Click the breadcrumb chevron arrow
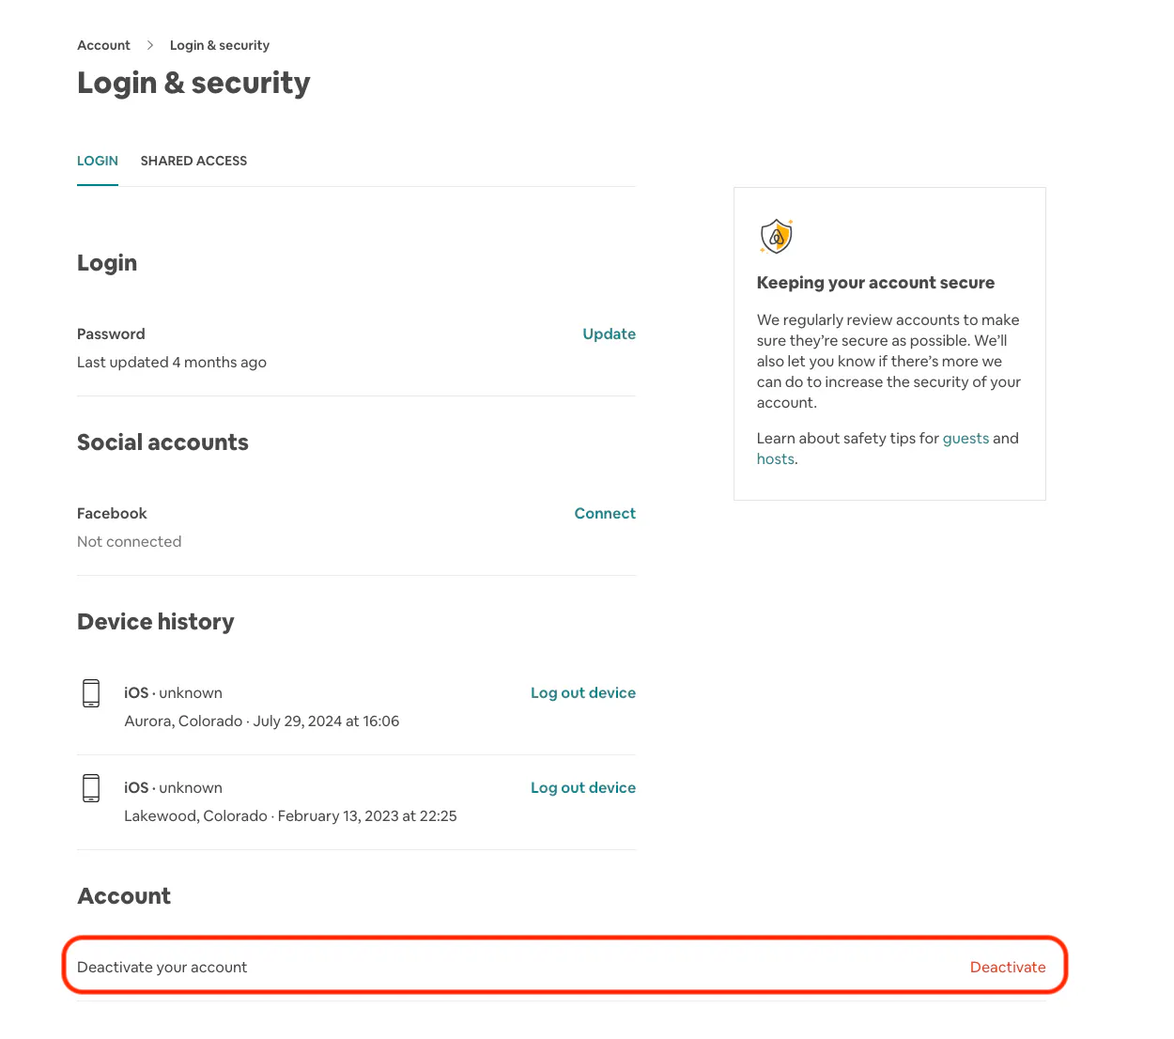 [x=149, y=44]
